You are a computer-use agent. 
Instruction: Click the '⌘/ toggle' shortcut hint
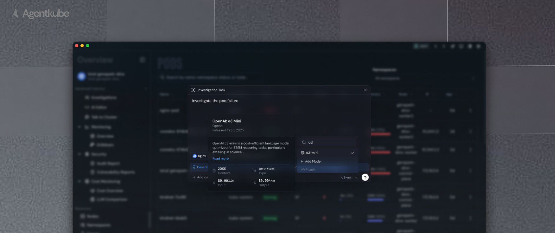tap(308, 170)
